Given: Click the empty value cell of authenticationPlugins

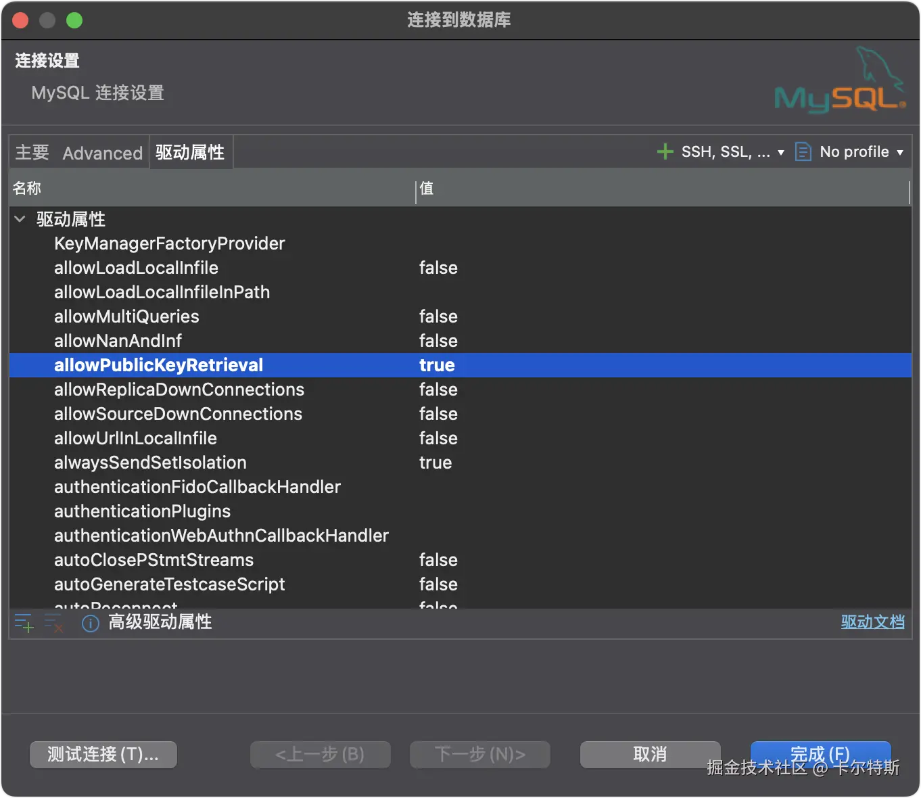Looking at the screenshot, I should click(x=663, y=511).
